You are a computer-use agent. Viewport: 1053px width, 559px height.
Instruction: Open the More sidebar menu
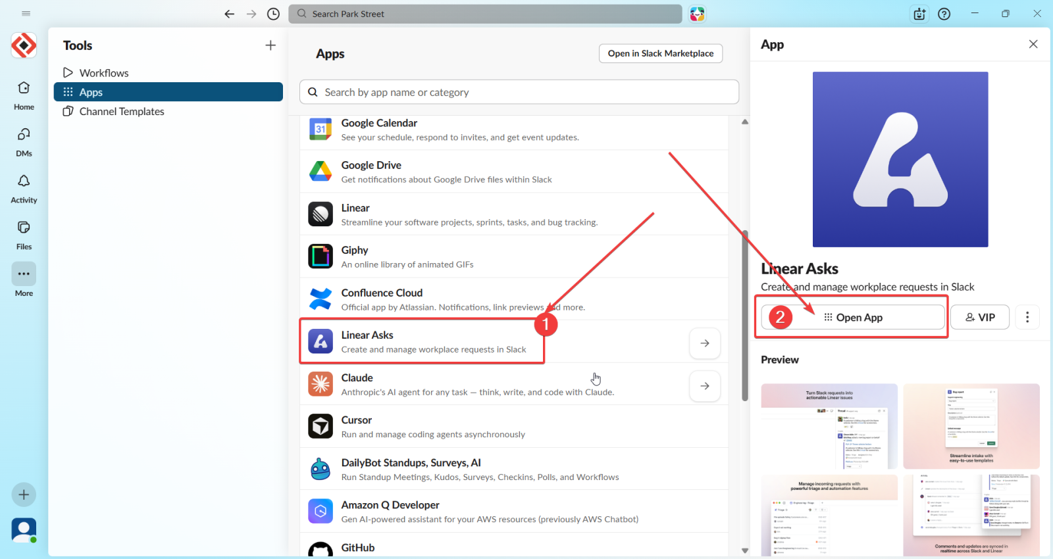coord(24,281)
